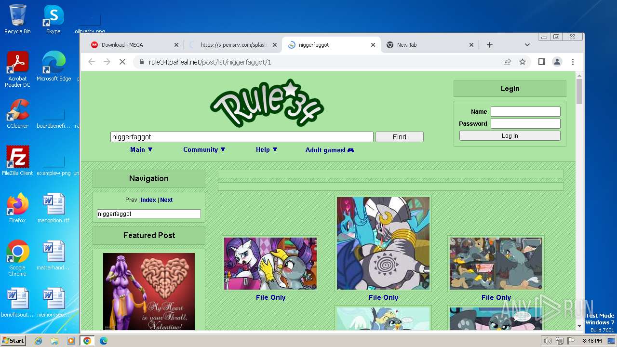This screenshot has height=347, width=617.
Task: Open the Chrome three-dot menu
Action: pos(573,62)
